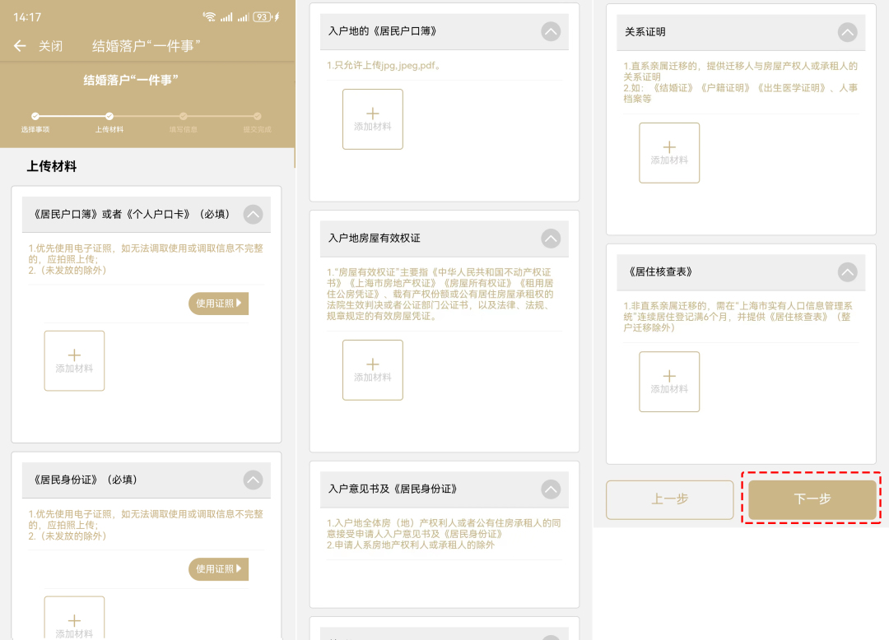This screenshot has height=640, width=889.
Task: Add material for 入户地房屋有效权证
Action: click(373, 370)
